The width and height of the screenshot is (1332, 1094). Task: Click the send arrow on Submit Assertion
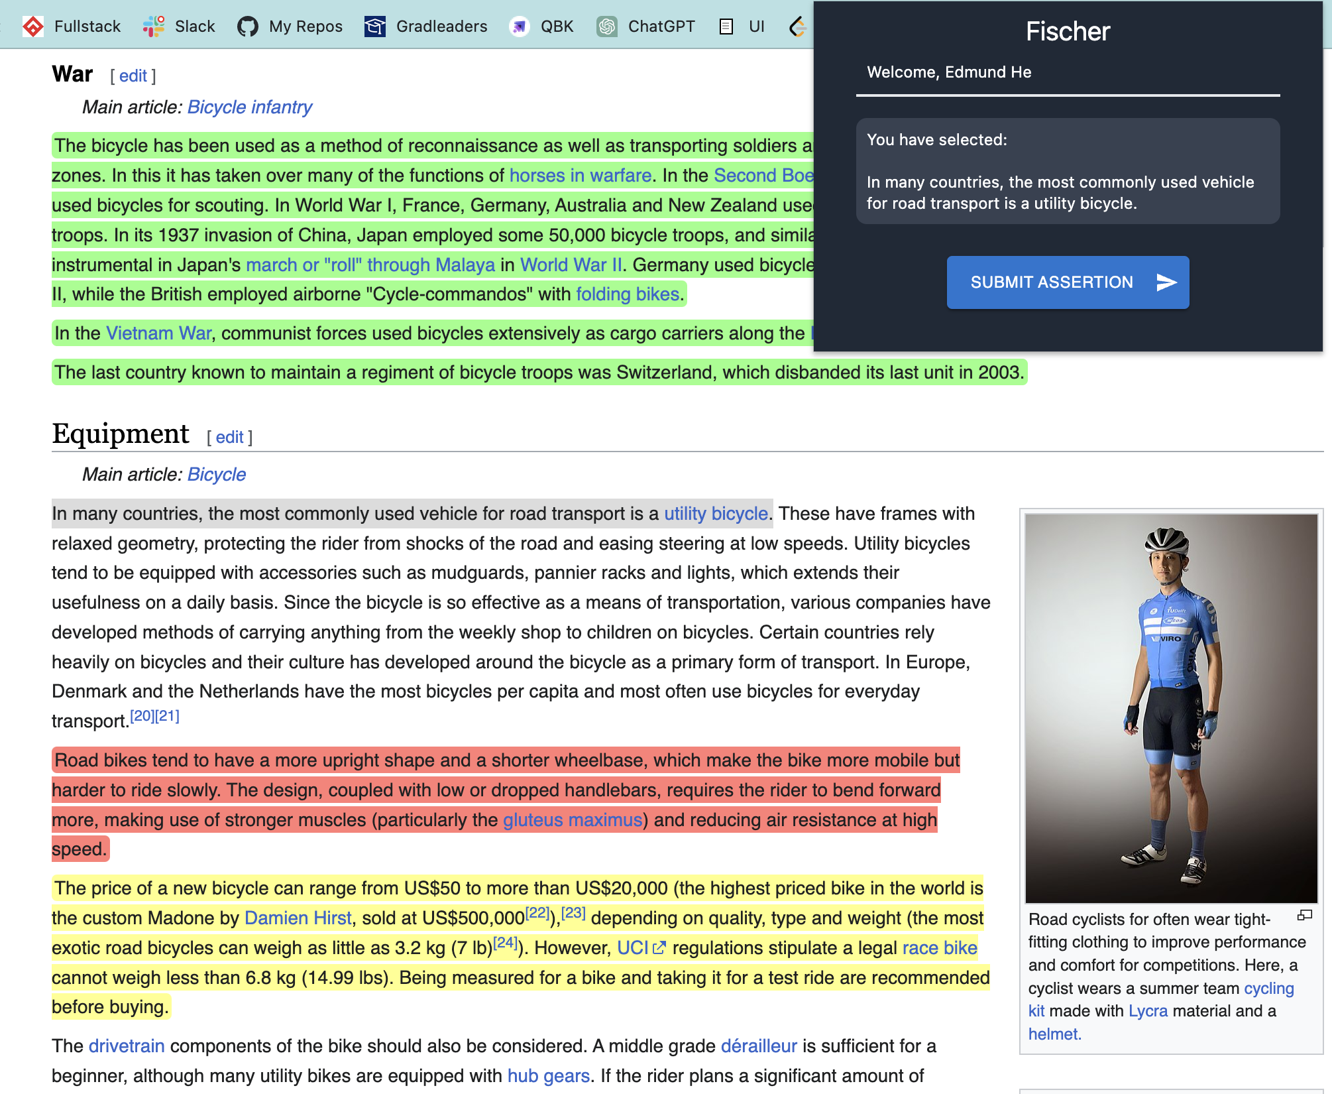point(1166,282)
